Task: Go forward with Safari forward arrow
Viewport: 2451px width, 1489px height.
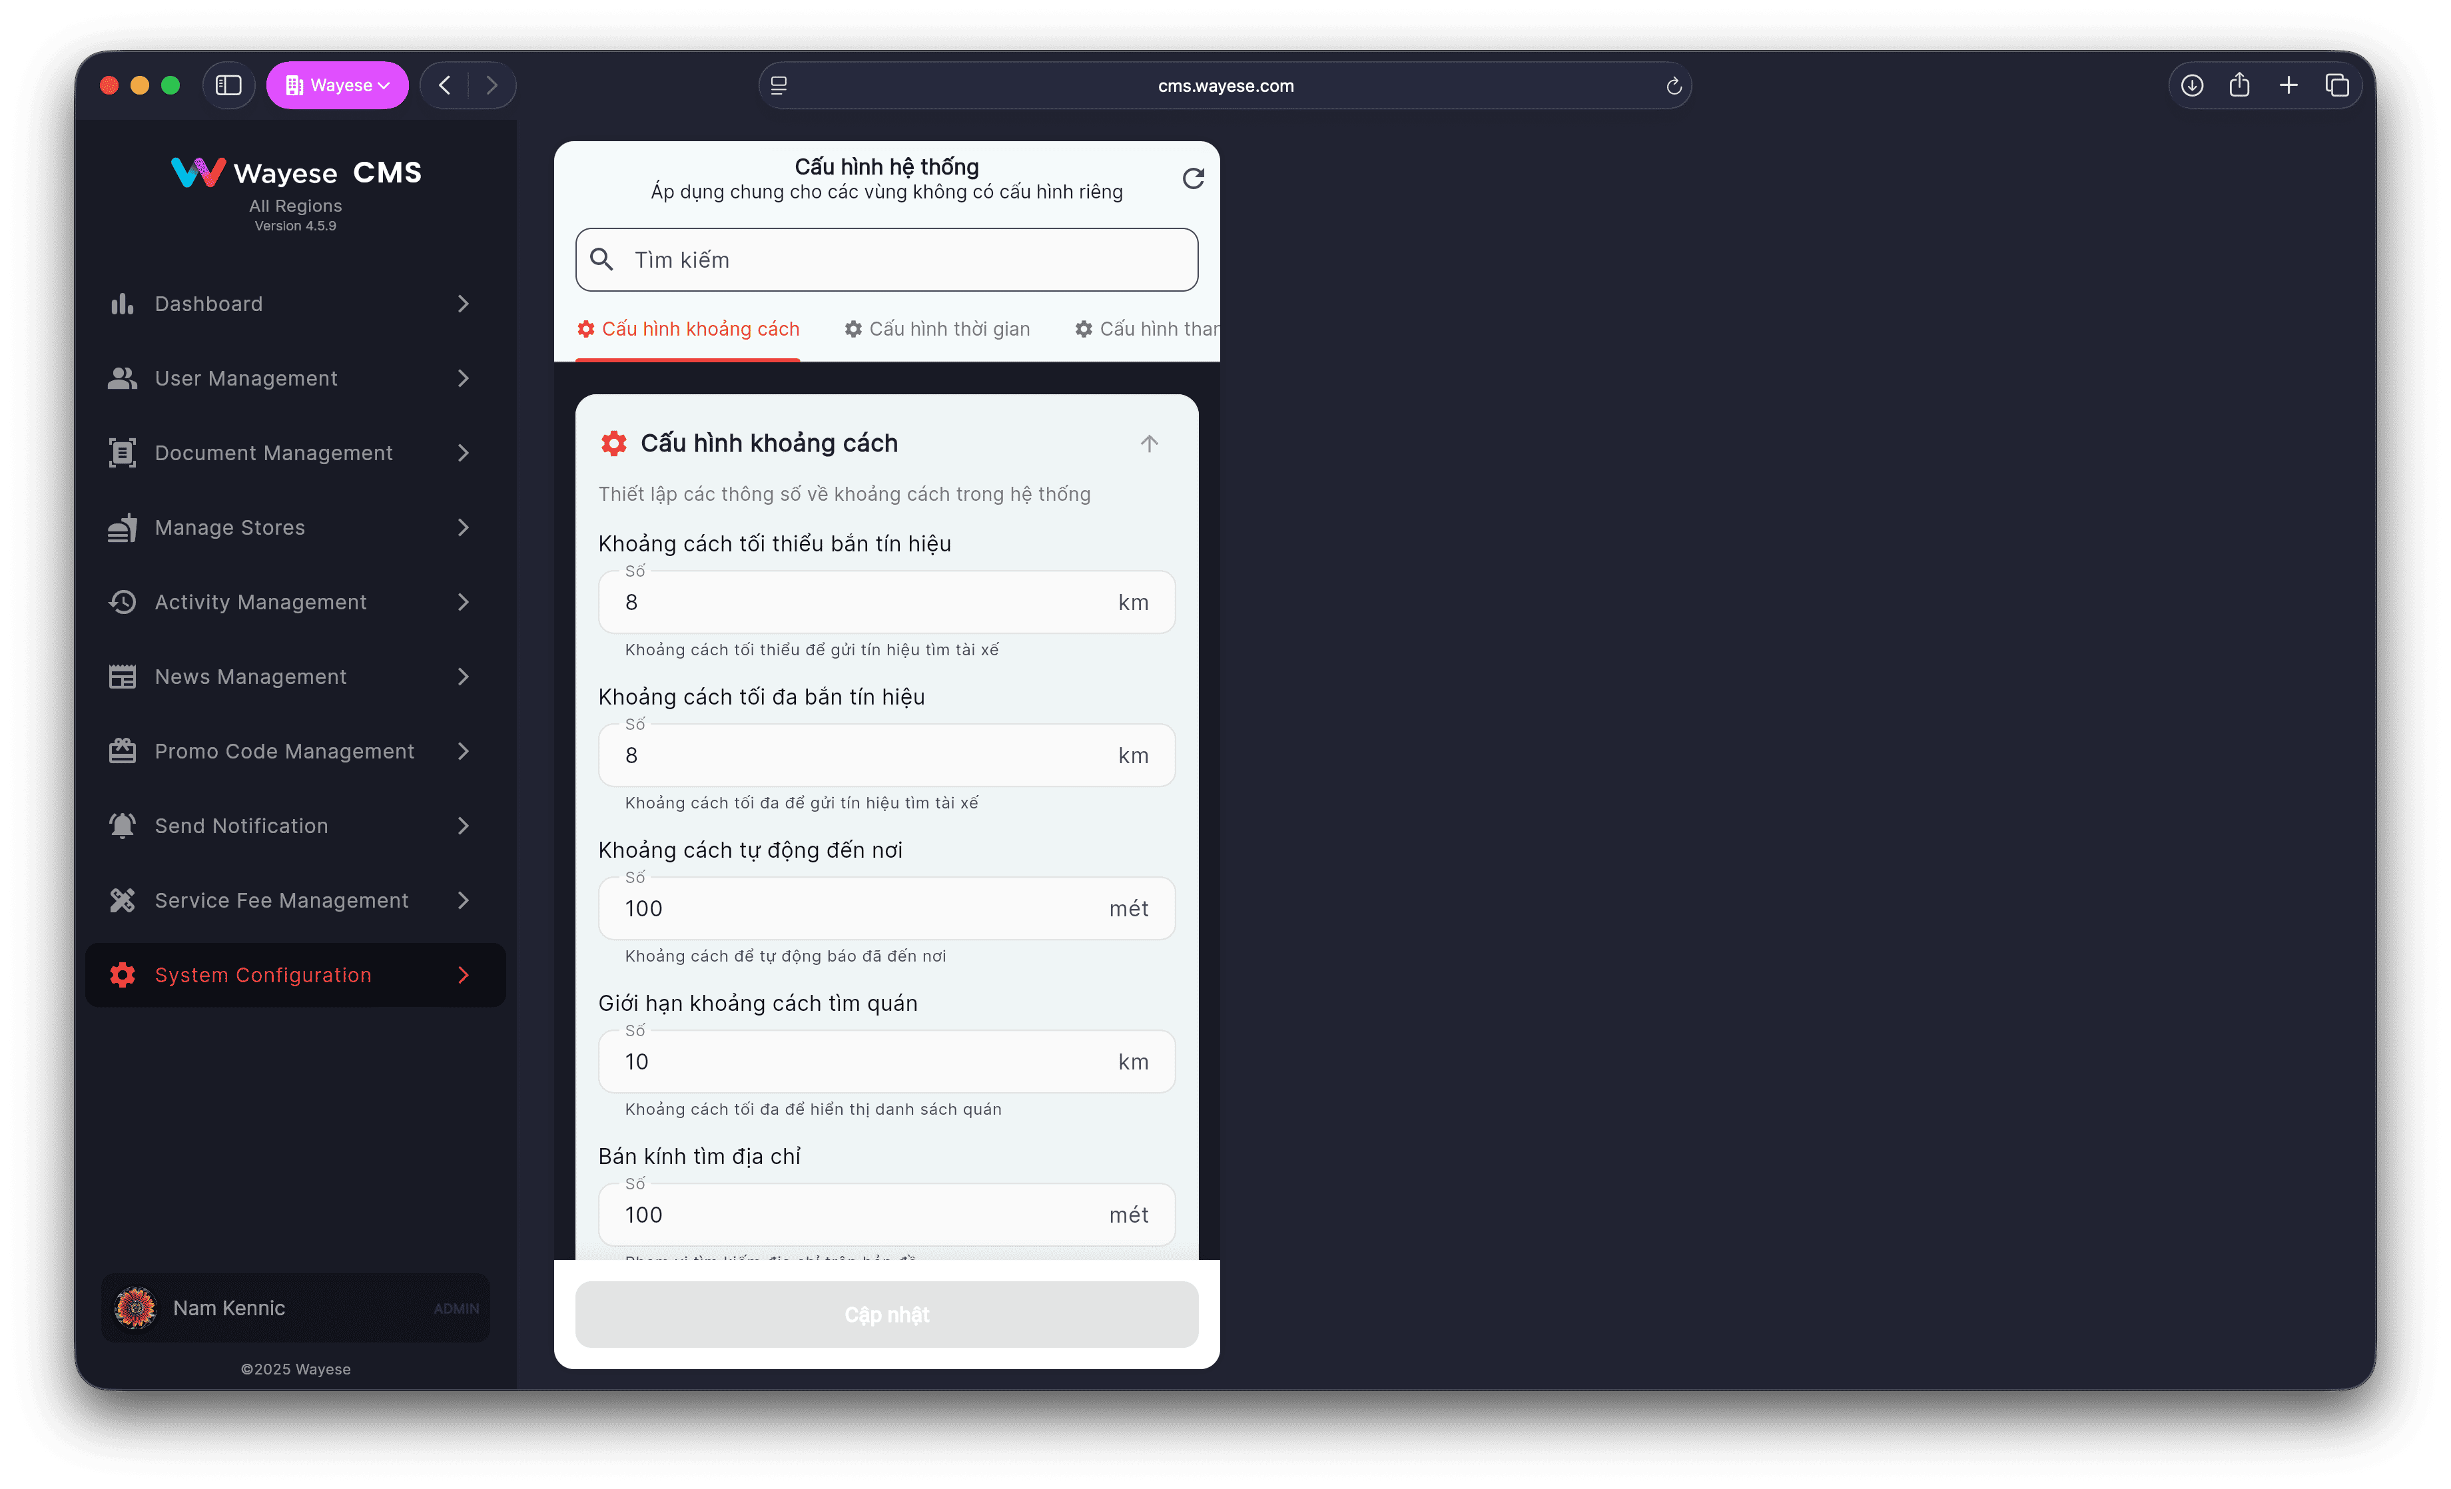Action: point(492,85)
